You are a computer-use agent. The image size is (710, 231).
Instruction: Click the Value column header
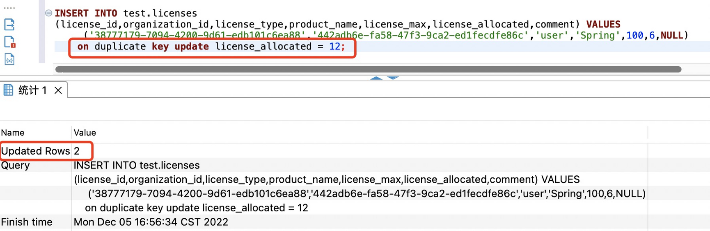click(85, 133)
